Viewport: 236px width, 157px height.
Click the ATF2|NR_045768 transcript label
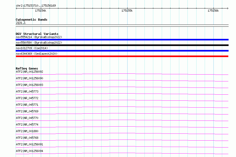27,138
